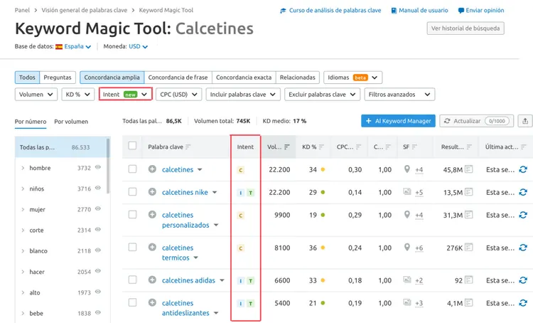Select 'Todas las p...' group row

[61, 147]
